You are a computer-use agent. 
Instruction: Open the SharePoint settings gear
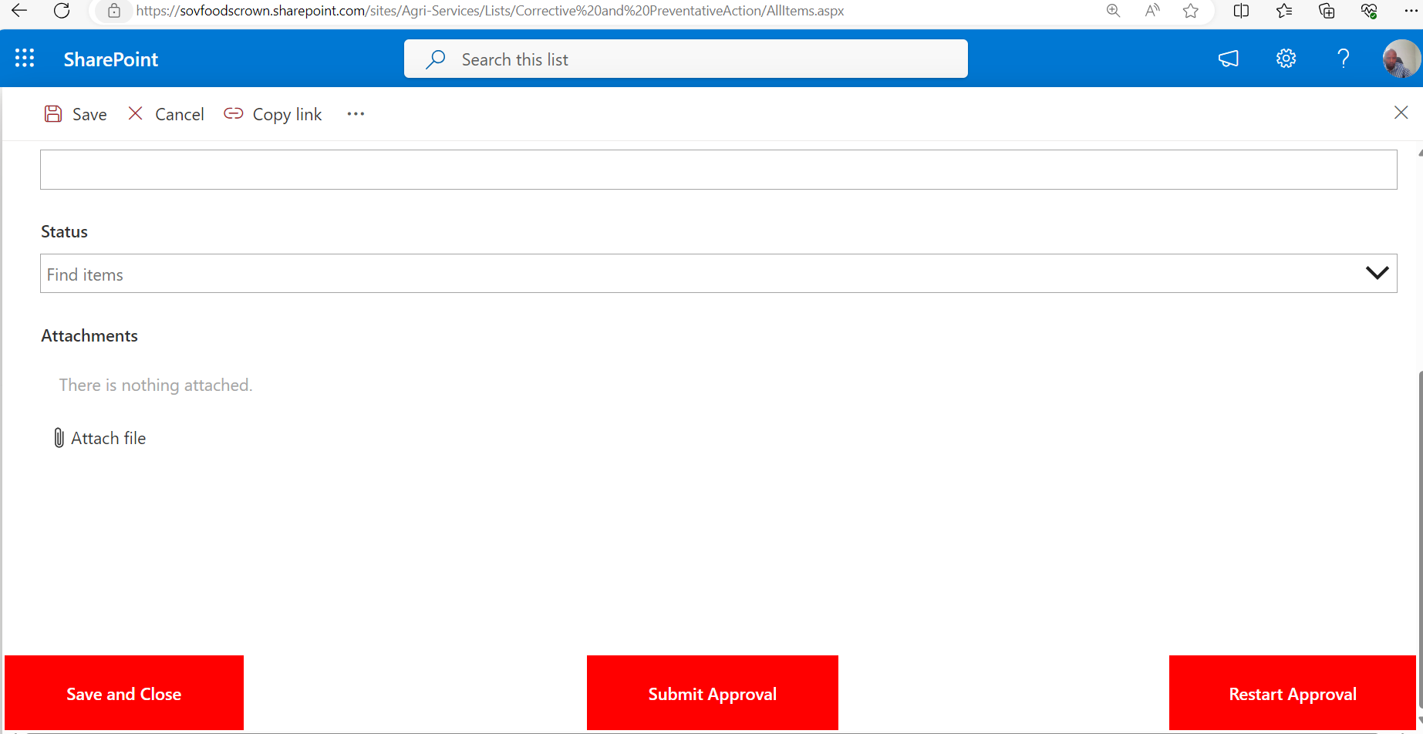click(1286, 58)
